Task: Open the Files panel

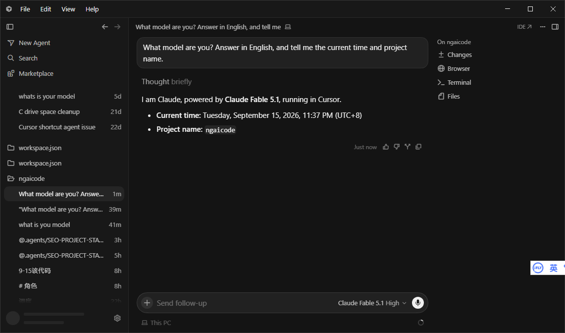Action: coord(449,96)
